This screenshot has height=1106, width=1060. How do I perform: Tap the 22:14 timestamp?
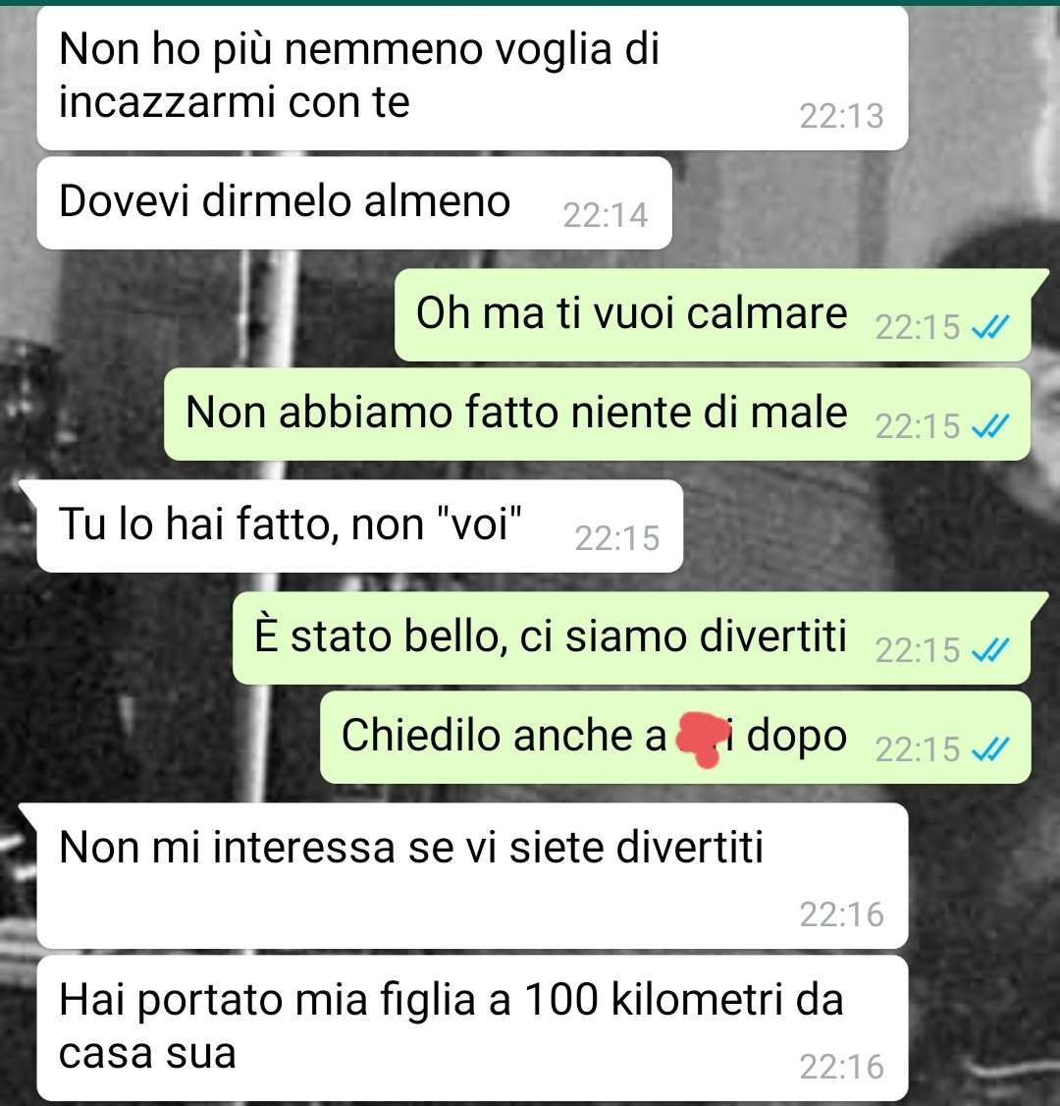tap(605, 215)
